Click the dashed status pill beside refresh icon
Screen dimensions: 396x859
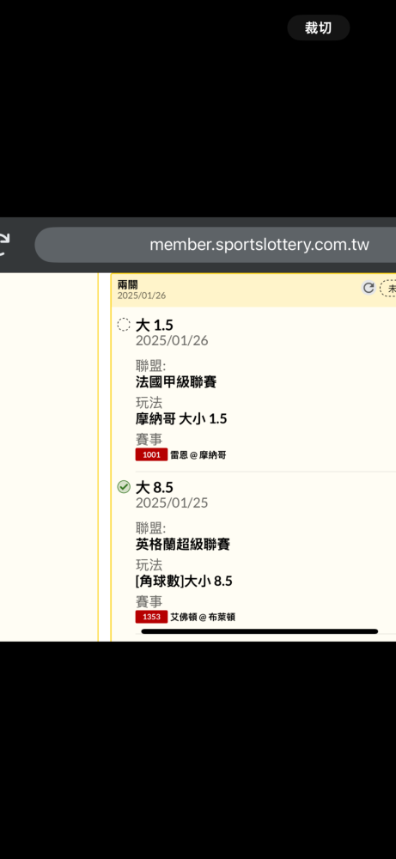pyautogui.click(x=387, y=288)
